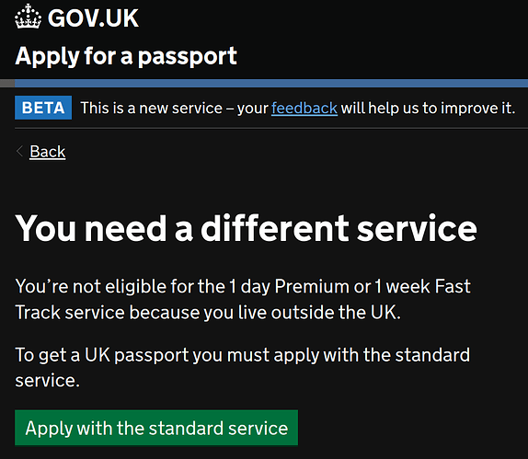Click the blue BETA phase tag
The width and height of the screenshot is (528, 459).
tap(43, 108)
